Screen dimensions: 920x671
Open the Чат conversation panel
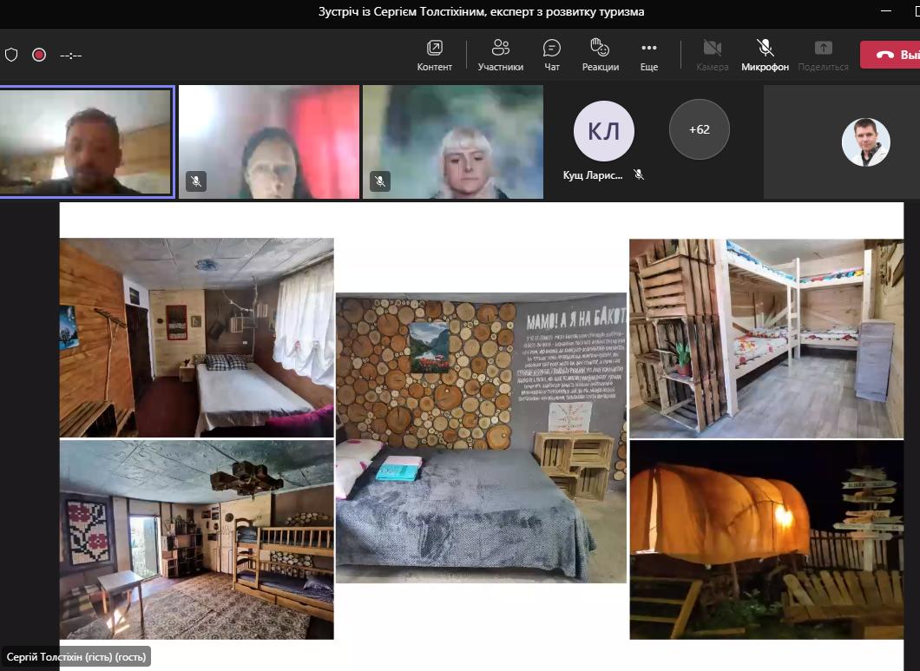[x=552, y=55]
